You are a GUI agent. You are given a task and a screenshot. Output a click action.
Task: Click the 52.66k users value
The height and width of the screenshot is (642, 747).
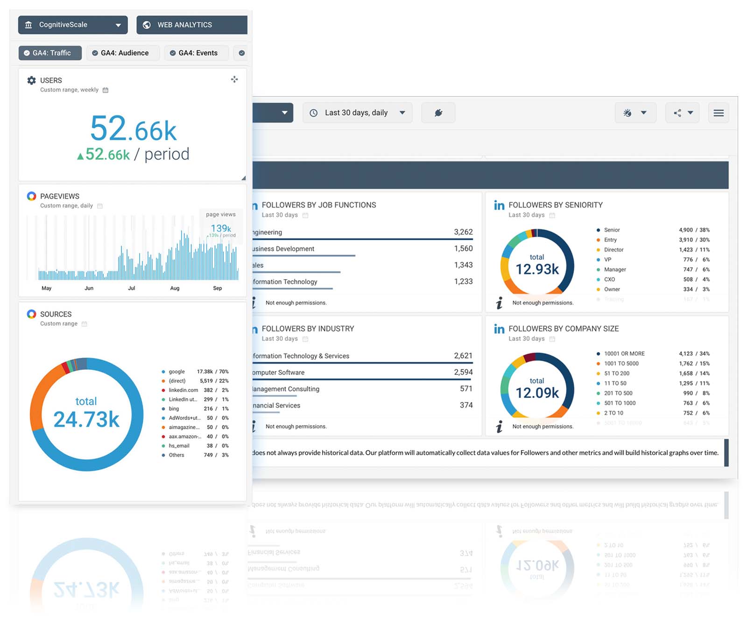click(x=134, y=128)
